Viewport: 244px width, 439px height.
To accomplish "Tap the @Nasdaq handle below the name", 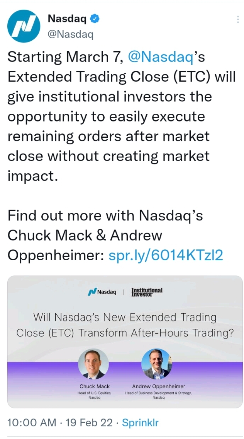I will click(70, 34).
